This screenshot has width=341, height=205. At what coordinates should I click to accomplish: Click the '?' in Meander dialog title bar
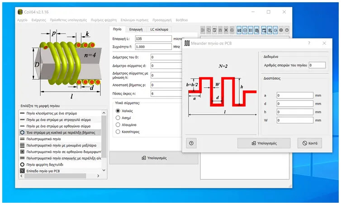click(309, 43)
